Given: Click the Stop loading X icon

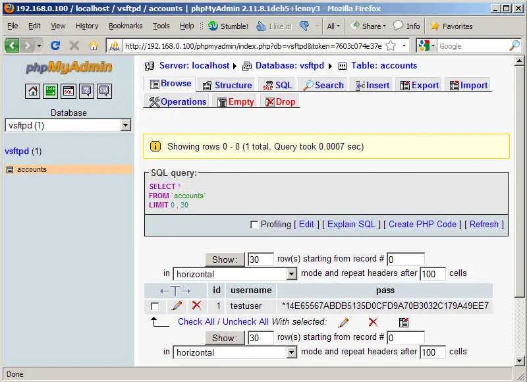Looking at the screenshot, I should click(x=74, y=45).
